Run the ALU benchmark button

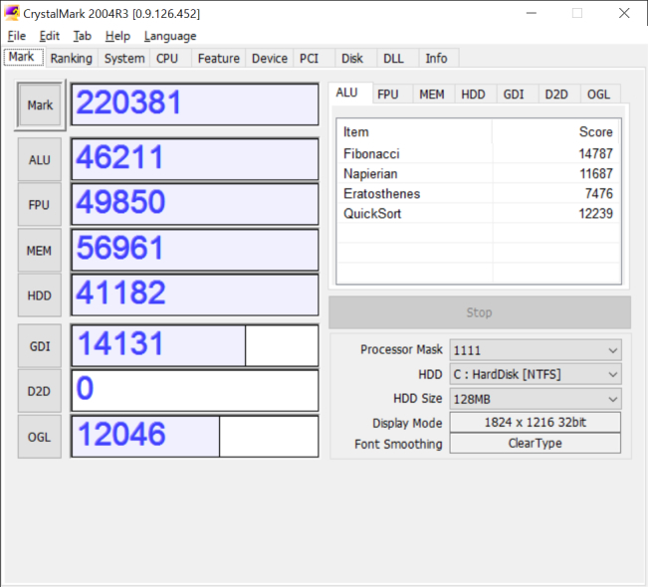point(39,159)
